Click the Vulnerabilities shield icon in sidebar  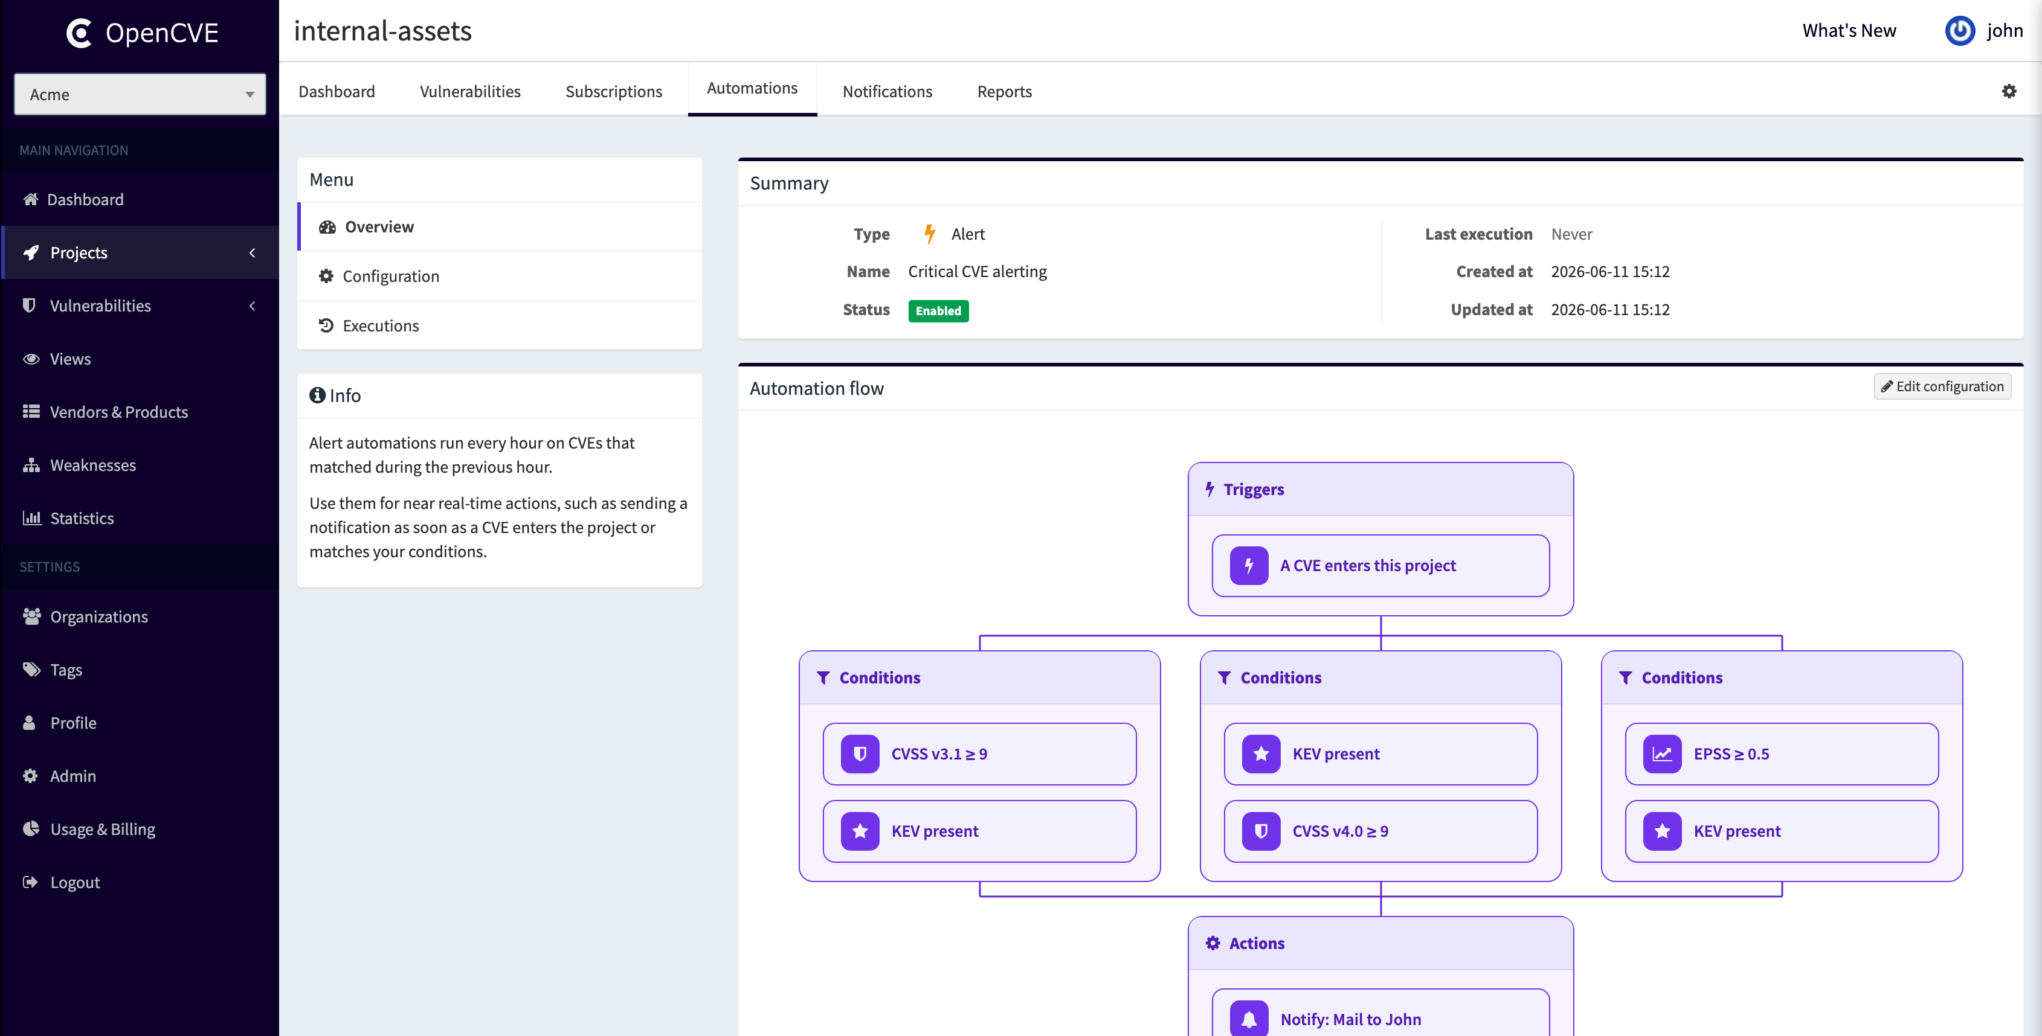point(30,305)
